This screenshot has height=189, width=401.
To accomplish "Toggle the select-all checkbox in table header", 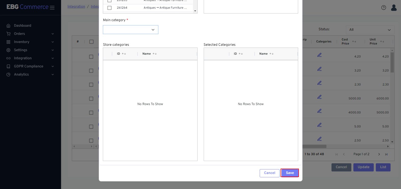I will pos(91,42).
